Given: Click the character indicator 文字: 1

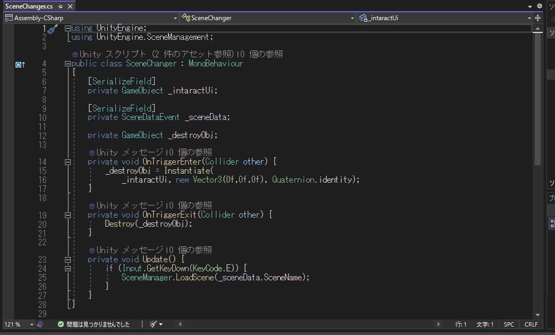Looking at the screenshot, I should 485,324.
